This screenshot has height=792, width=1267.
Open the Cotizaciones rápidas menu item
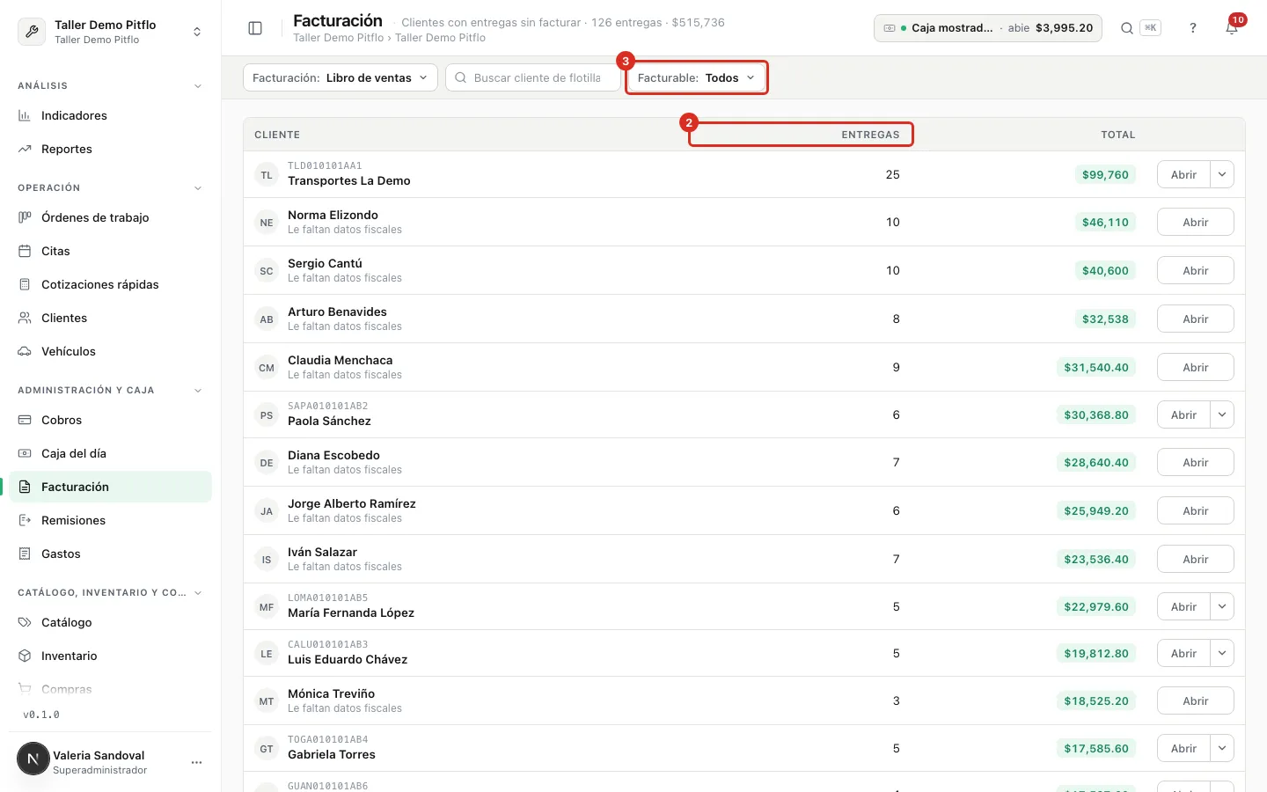click(x=111, y=284)
